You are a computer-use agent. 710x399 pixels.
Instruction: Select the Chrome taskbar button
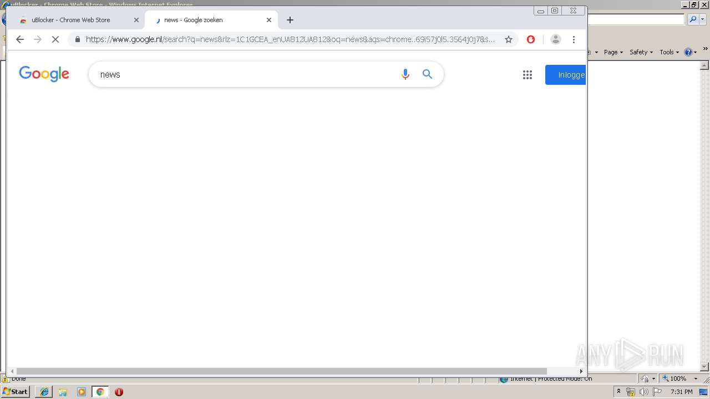tap(100, 392)
